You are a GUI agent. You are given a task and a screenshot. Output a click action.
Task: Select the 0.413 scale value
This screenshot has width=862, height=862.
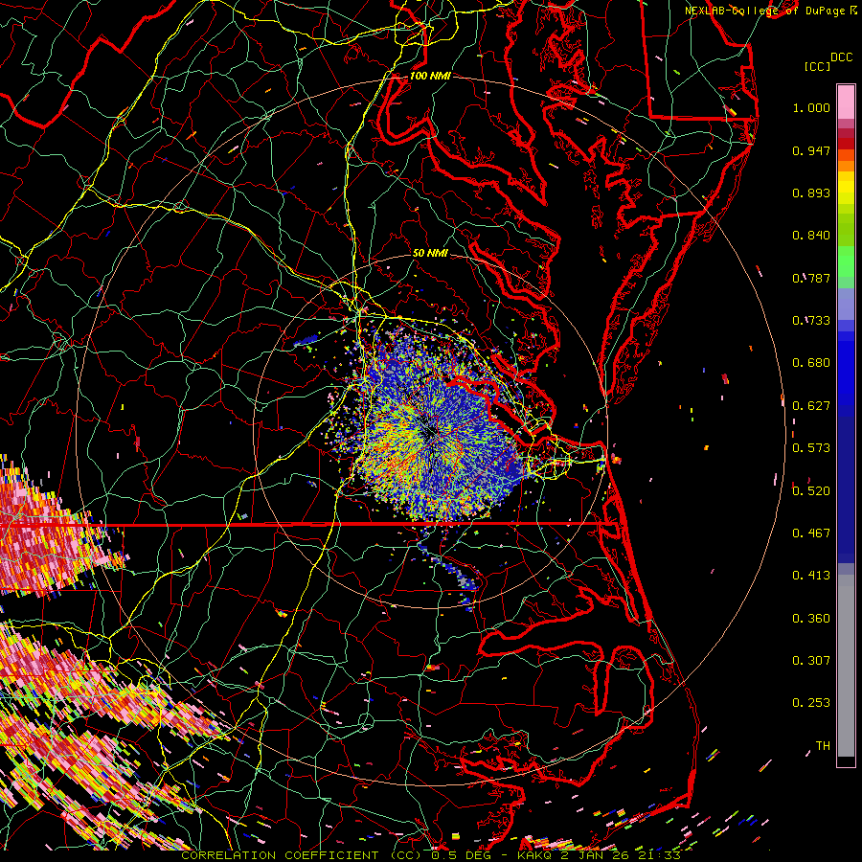pyautogui.click(x=811, y=576)
